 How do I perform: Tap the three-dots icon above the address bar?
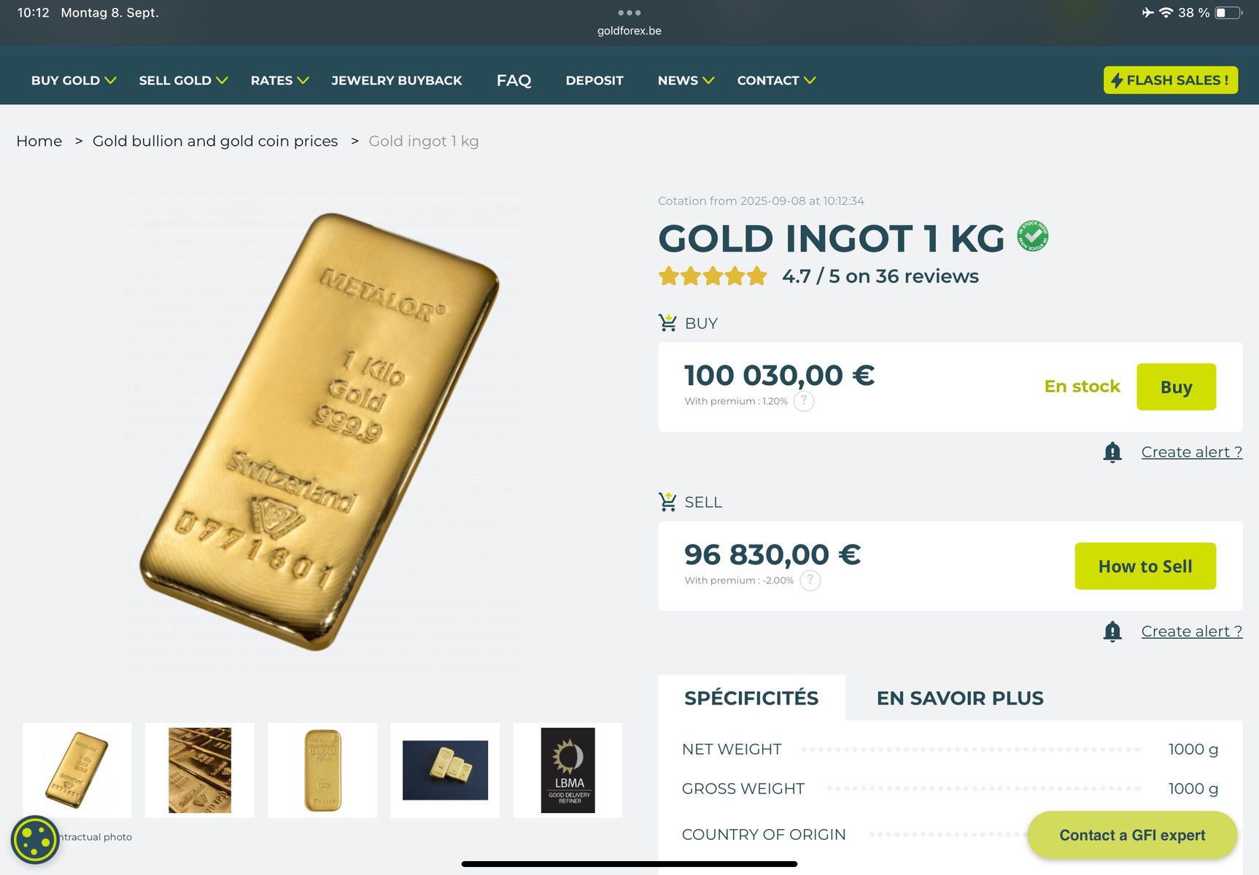pyautogui.click(x=629, y=12)
